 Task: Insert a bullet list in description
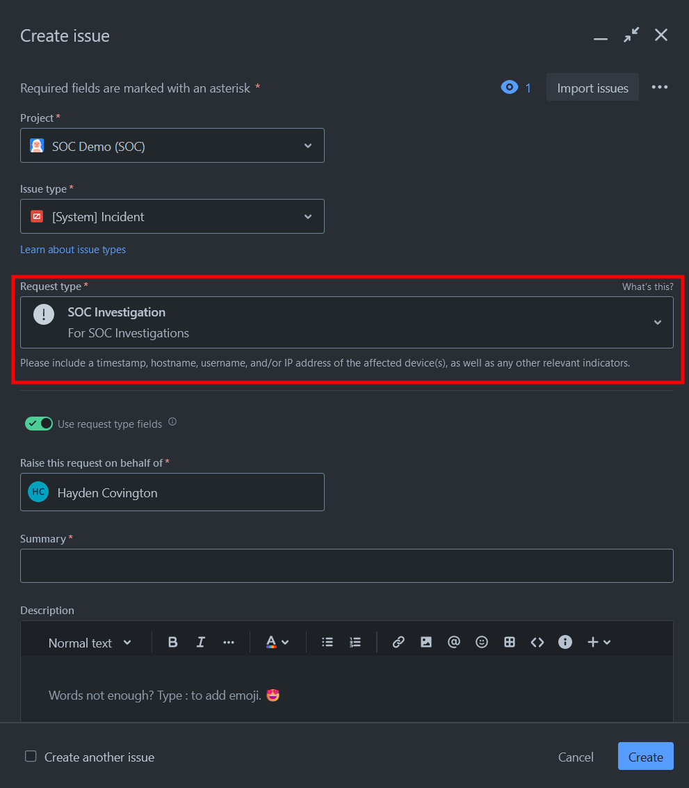(x=327, y=643)
